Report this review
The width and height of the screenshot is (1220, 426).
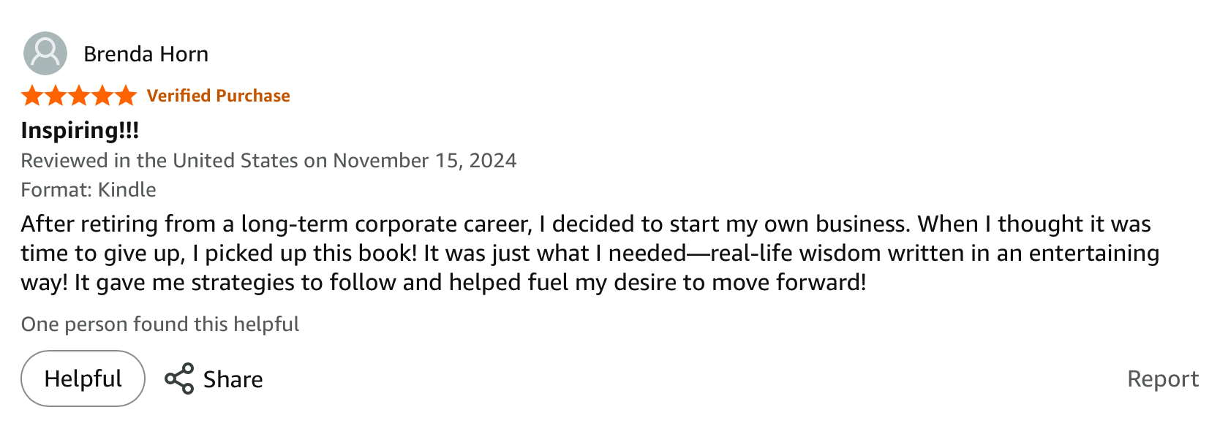point(1162,379)
